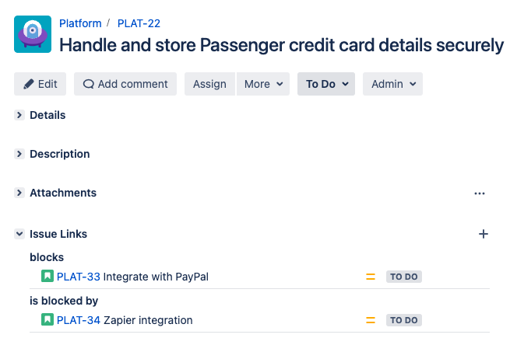This screenshot has height=345, width=510.
Task: Open the Platform breadcrumb link
Action: click(80, 23)
